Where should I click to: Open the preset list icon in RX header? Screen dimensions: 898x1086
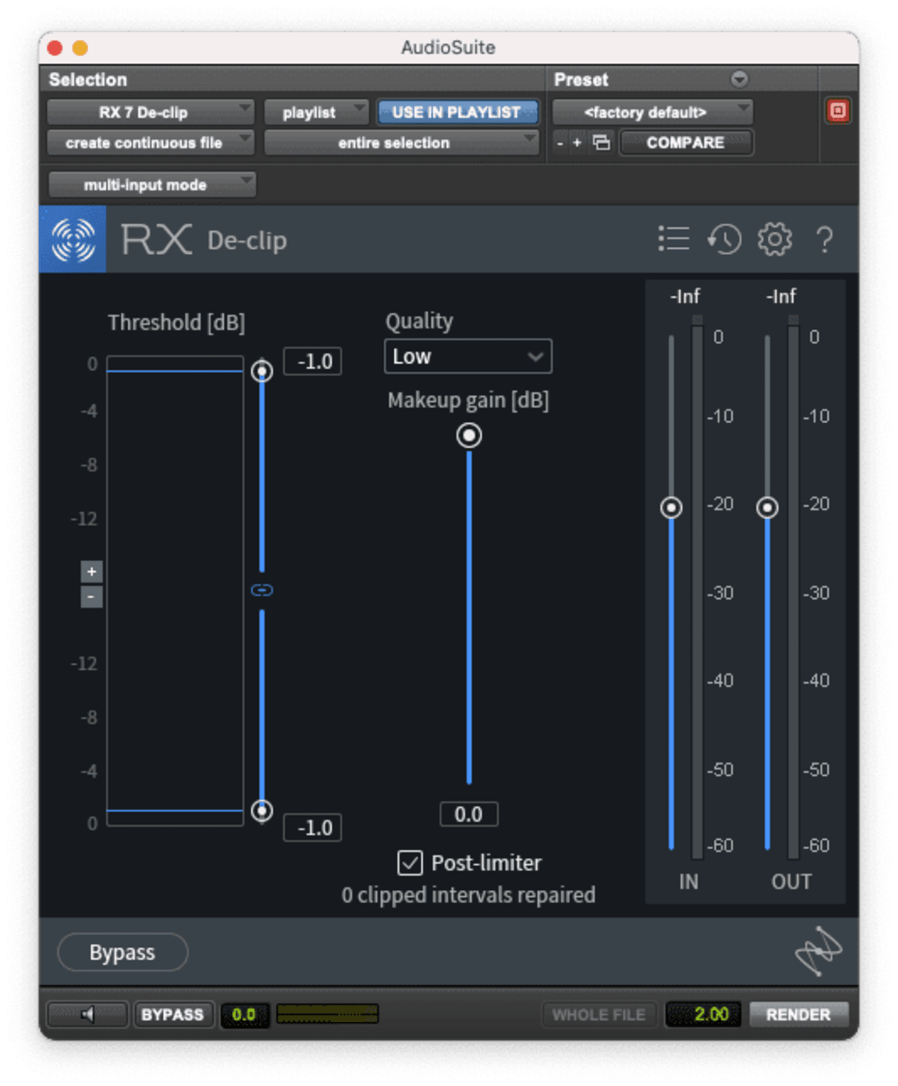[673, 239]
